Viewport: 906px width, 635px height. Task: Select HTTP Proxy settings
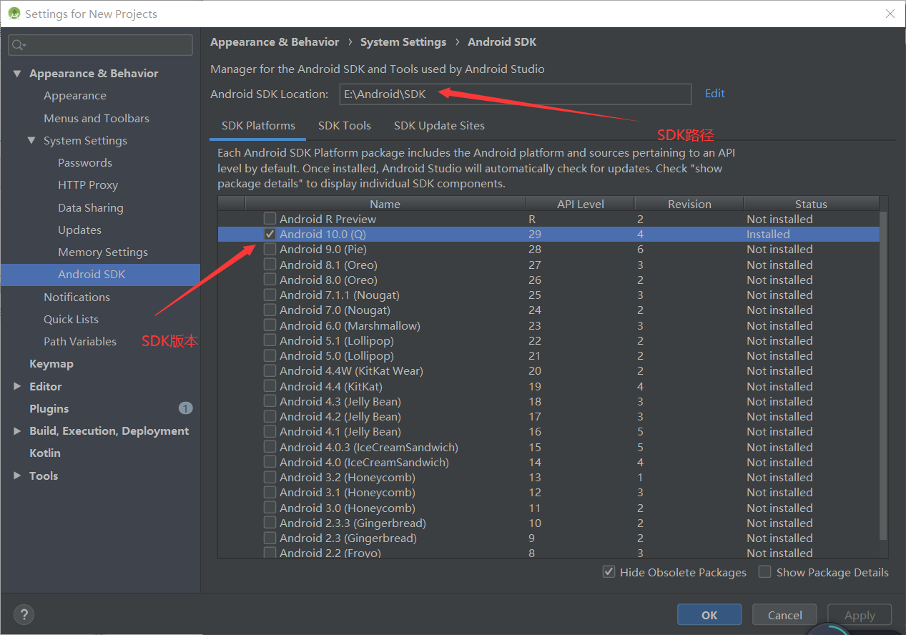(88, 184)
